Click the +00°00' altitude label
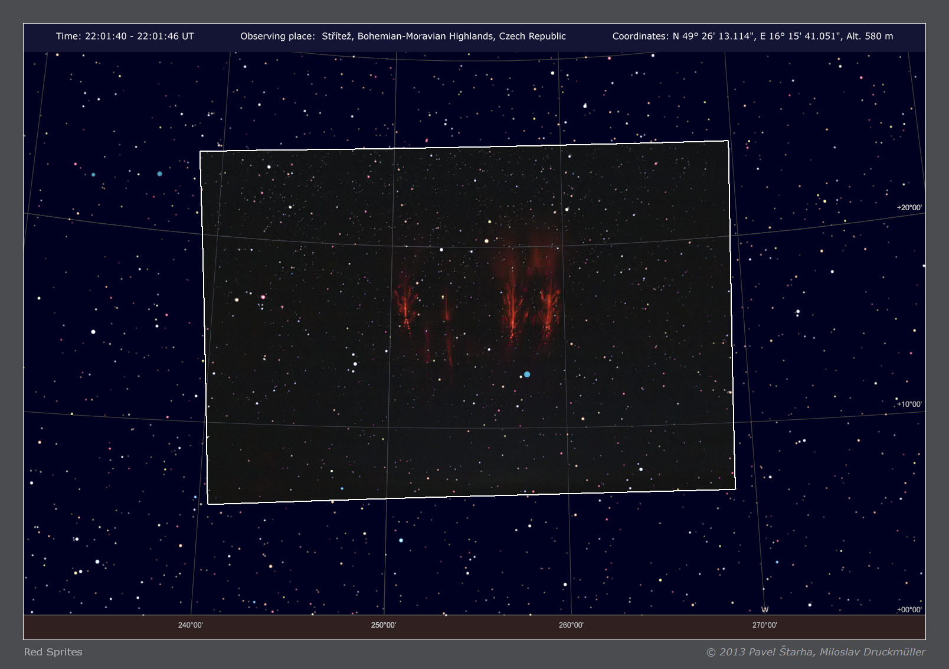Image resolution: width=949 pixels, height=669 pixels. (x=909, y=610)
